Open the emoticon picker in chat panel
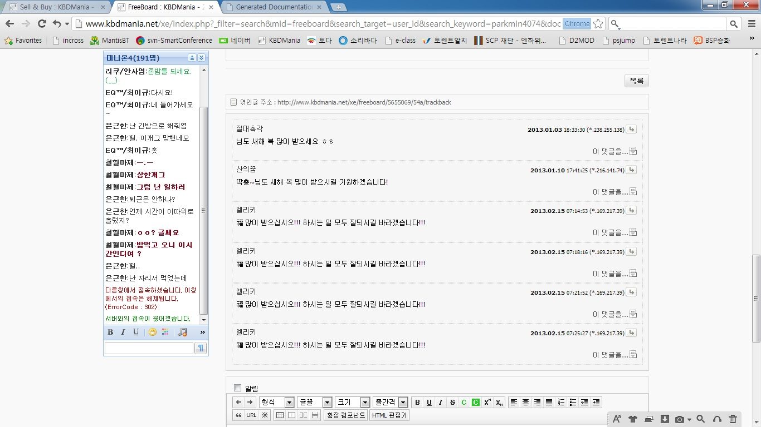Screen dimensions: 761x427 pyautogui.click(x=152, y=332)
